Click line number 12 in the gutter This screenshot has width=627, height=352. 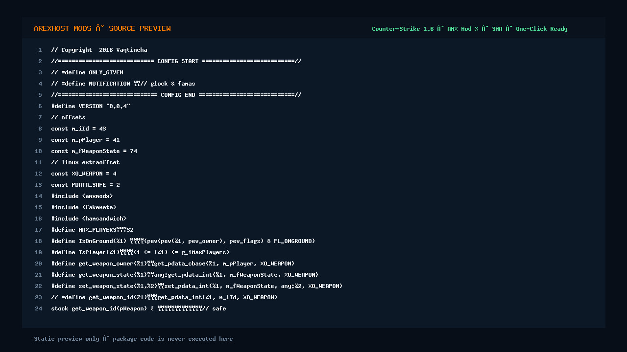38,174
